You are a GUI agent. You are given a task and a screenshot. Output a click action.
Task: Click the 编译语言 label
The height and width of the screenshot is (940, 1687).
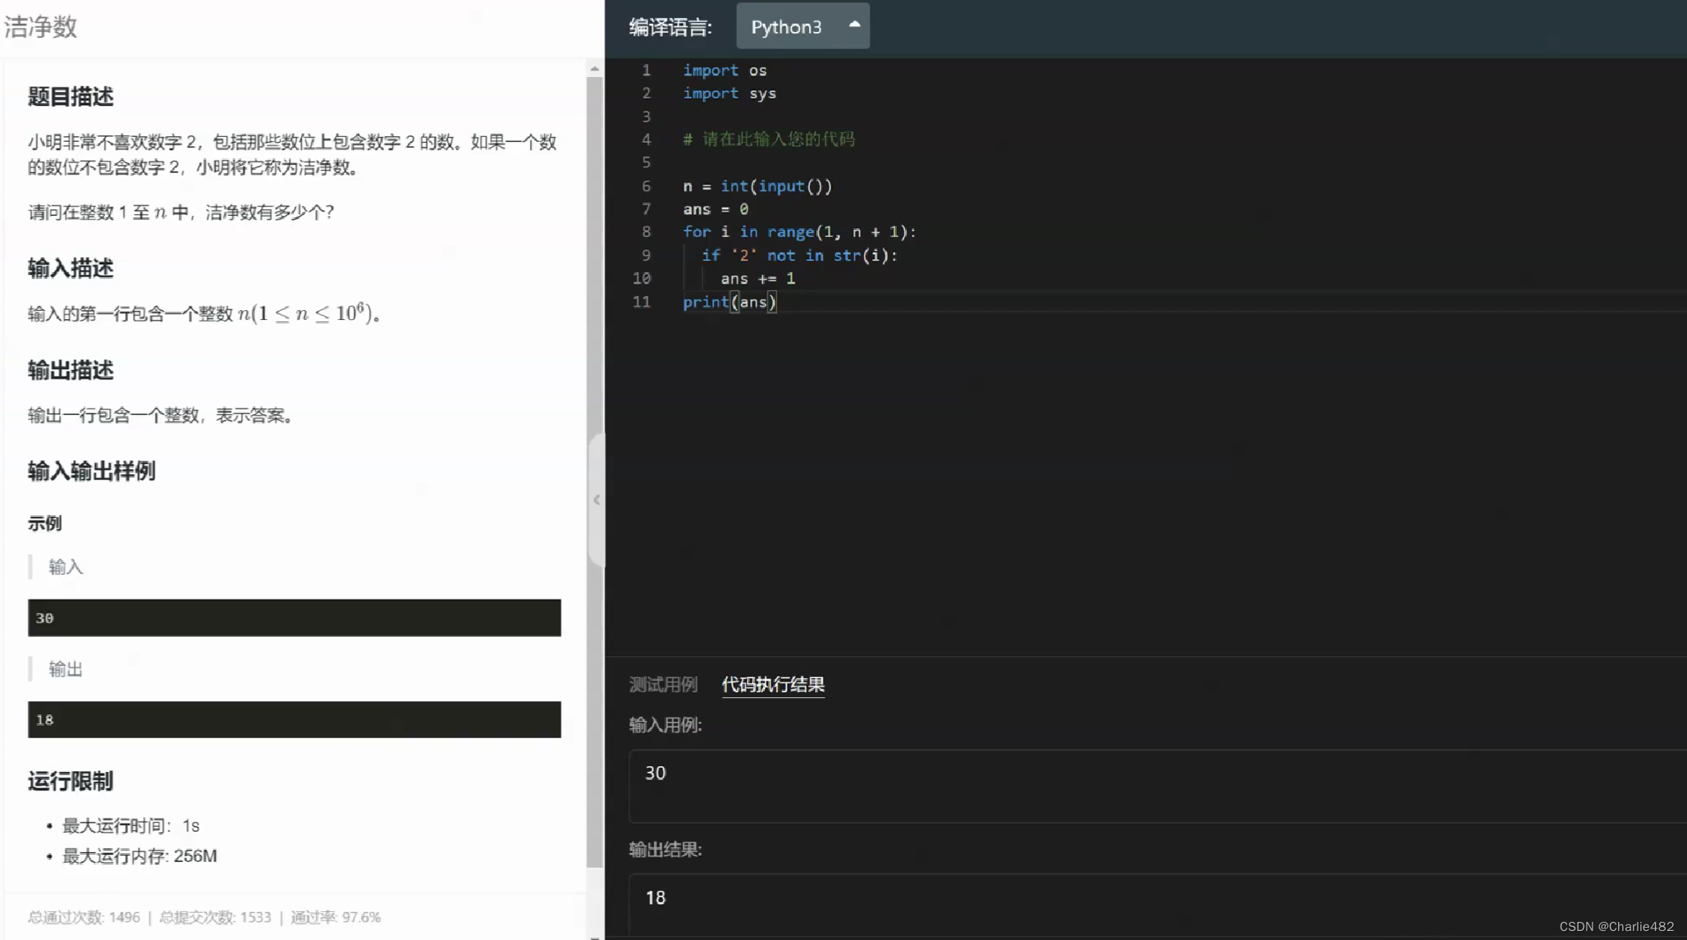(670, 28)
